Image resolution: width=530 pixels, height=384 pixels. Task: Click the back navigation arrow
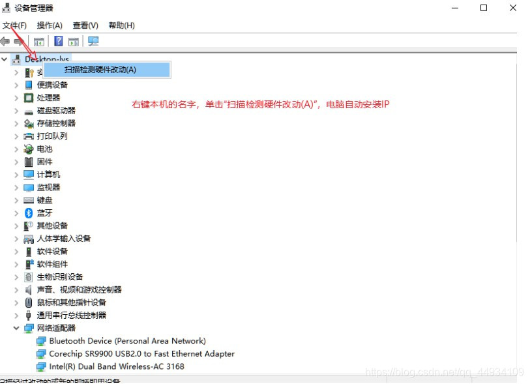point(5,40)
